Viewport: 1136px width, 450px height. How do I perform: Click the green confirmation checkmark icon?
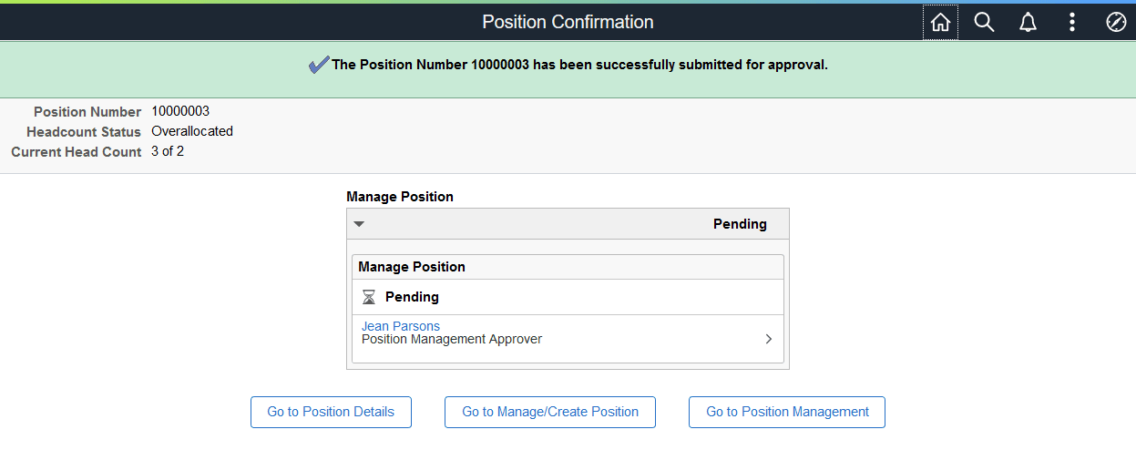[x=319, y=65]
